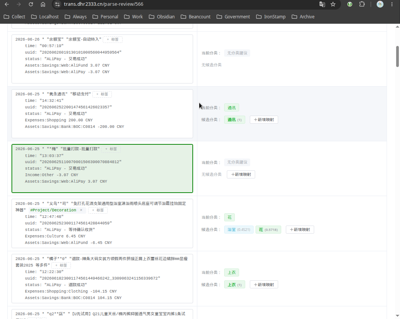Open the Collect bookmarks folder

tap(15, 16)
